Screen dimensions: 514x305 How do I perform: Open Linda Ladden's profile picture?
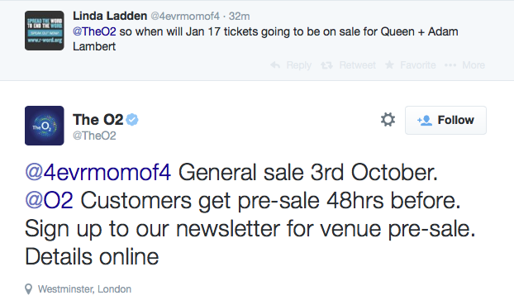coord(45,31)
